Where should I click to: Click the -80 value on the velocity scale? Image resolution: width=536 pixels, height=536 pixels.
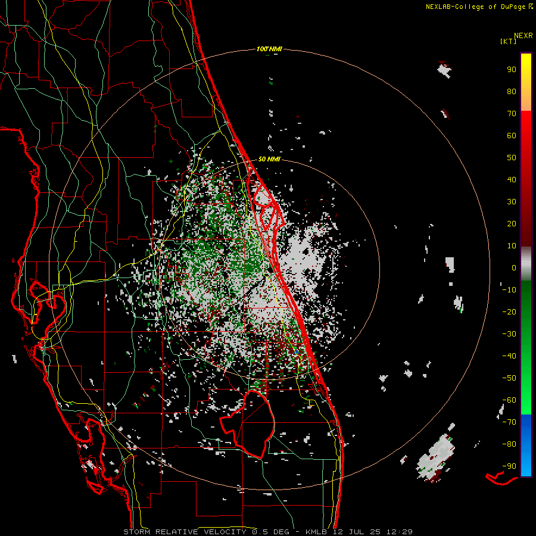[x=509, y=444]
